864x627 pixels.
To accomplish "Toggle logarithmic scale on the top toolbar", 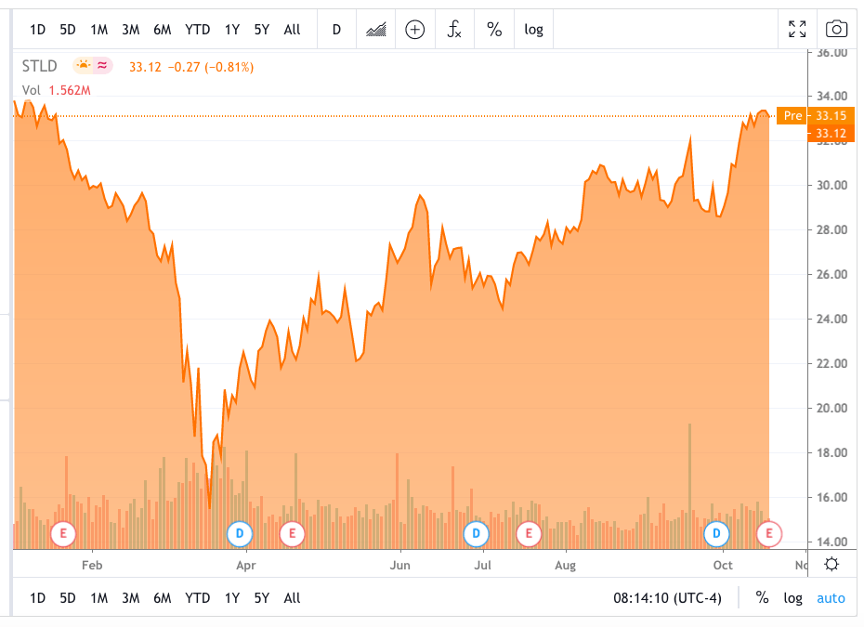I will pyautogui.click(x=533, y=29).
